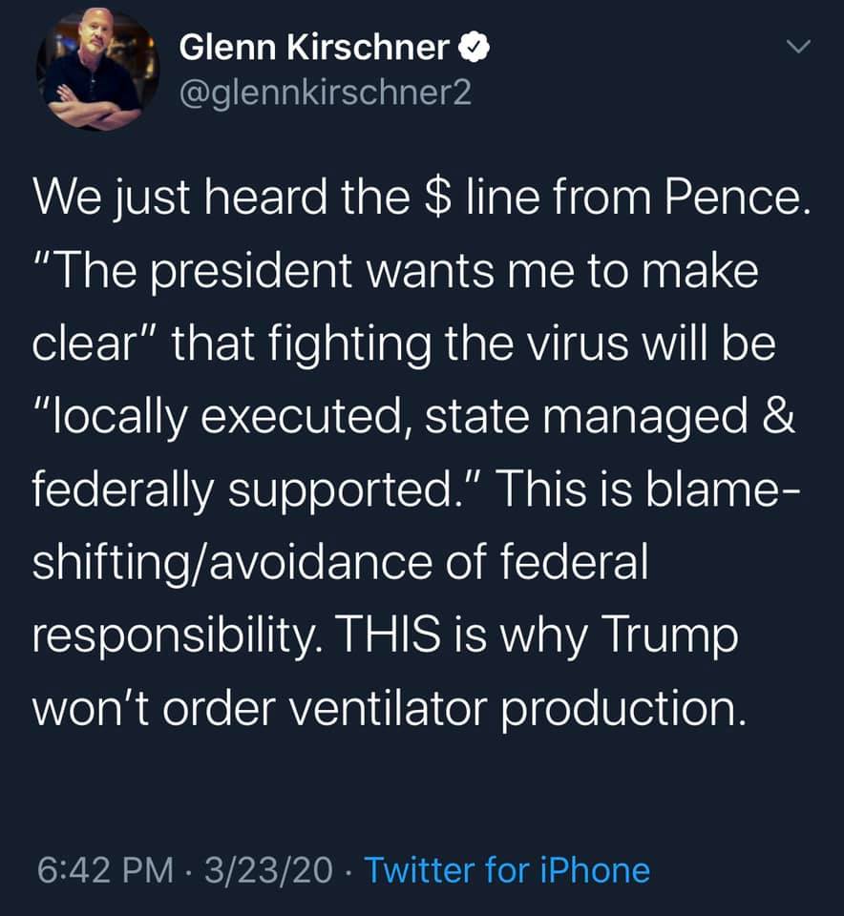Viewport: 844px width, 916px height.
Task: Expand the tweet options chevron
Action: pyautogui.click(x=796, y=46)
